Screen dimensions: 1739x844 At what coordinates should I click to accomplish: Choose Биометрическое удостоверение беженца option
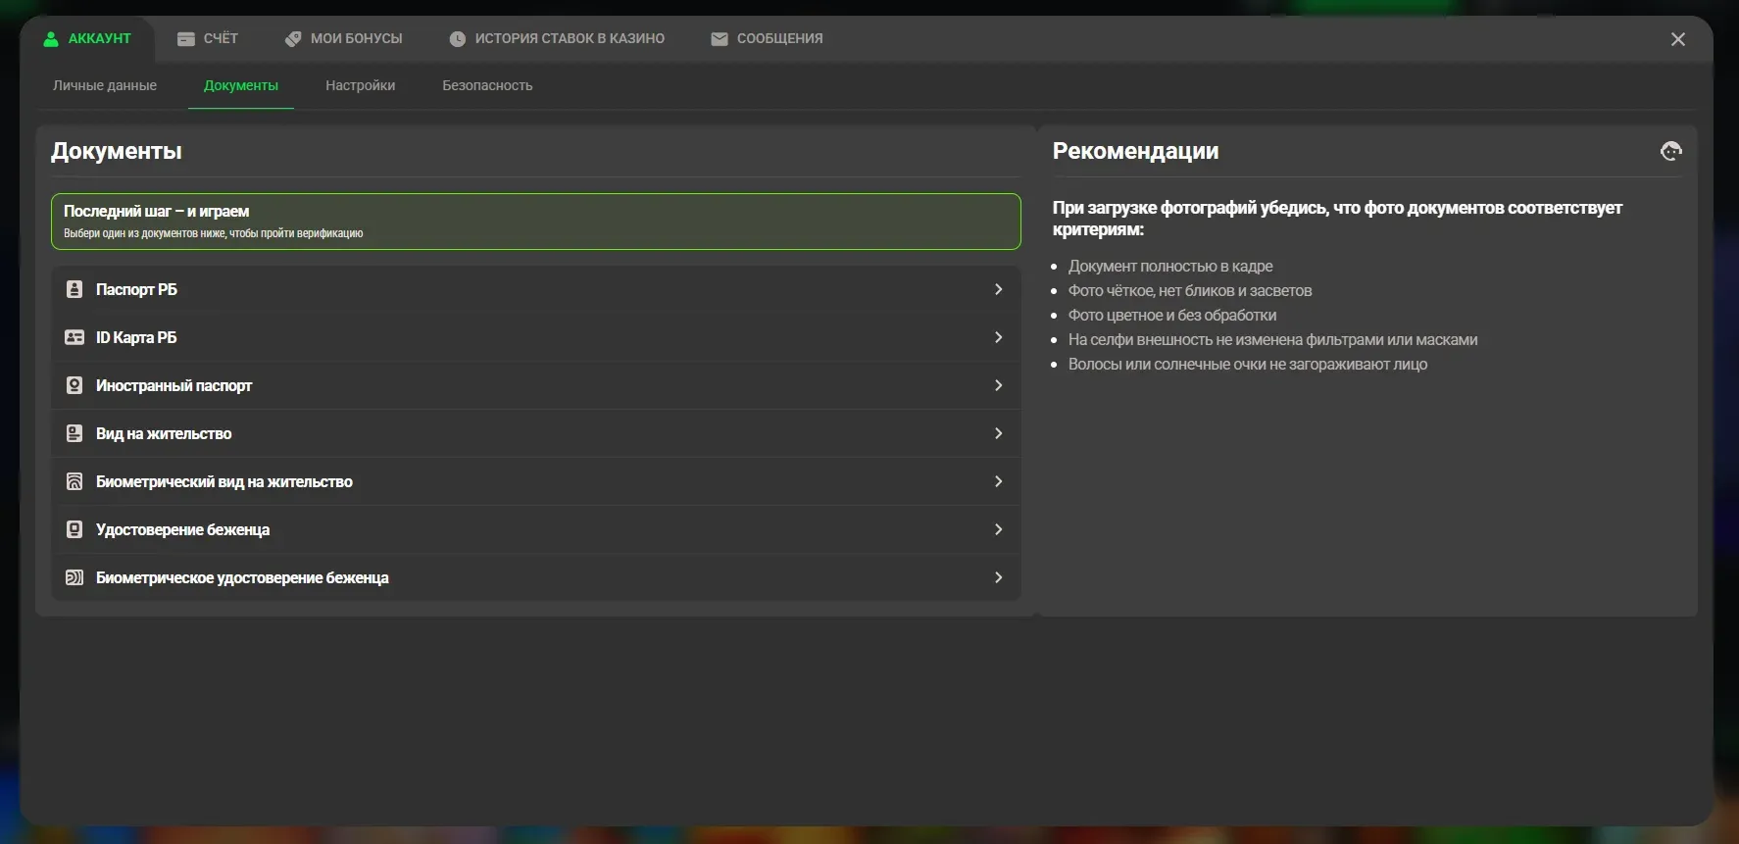coord(536,577)
